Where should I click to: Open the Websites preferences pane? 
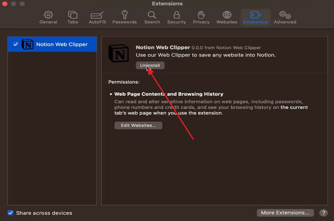coord(227,17)
